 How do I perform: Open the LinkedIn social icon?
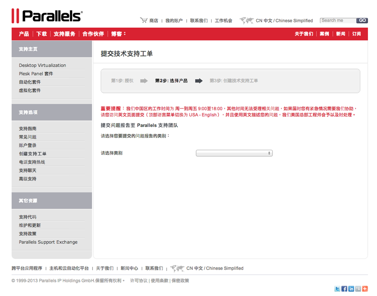[351, 289]
